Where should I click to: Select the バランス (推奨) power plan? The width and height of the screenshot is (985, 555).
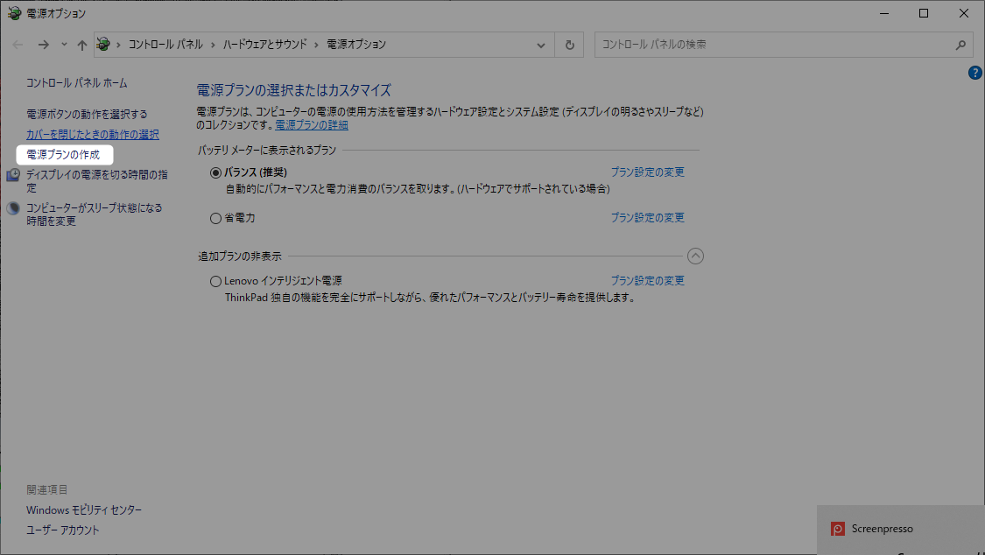point(216,172)
